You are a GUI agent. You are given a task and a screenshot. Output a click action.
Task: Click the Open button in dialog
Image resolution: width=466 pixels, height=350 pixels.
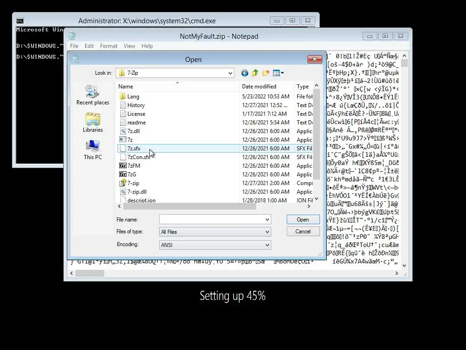[303, 220]
